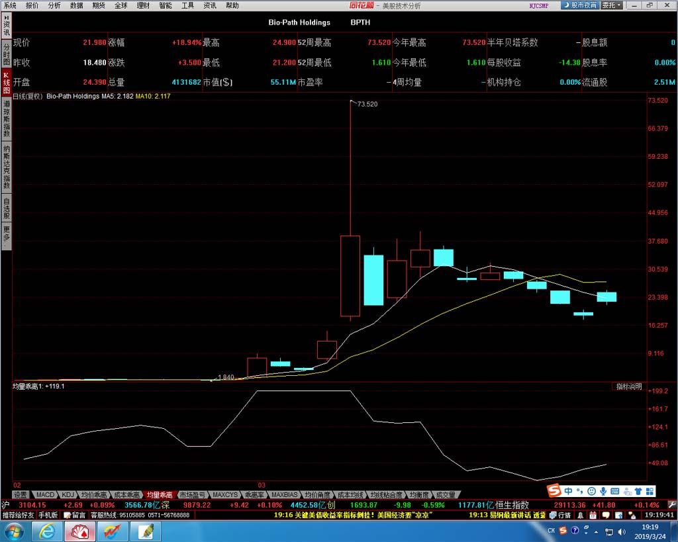Click the 1.840 low price label on chart
Screen dimensions: 678x542
coord(226,377)
